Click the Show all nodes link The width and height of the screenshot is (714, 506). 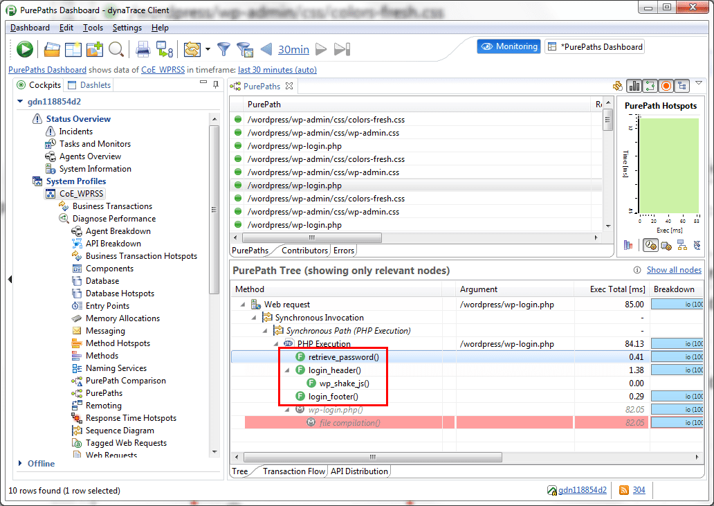tap(674, 270)
